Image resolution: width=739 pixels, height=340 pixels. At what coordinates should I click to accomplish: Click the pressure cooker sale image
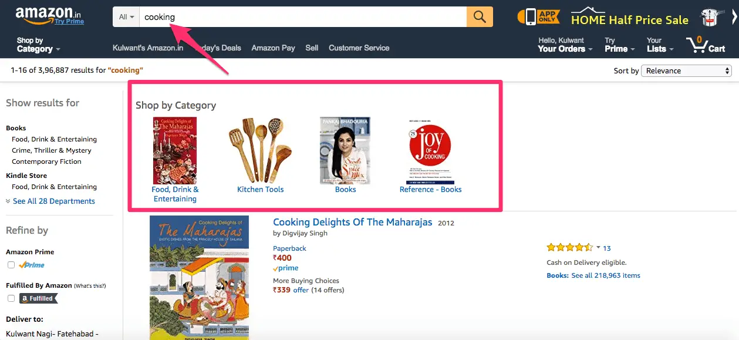tap(710, 17)
